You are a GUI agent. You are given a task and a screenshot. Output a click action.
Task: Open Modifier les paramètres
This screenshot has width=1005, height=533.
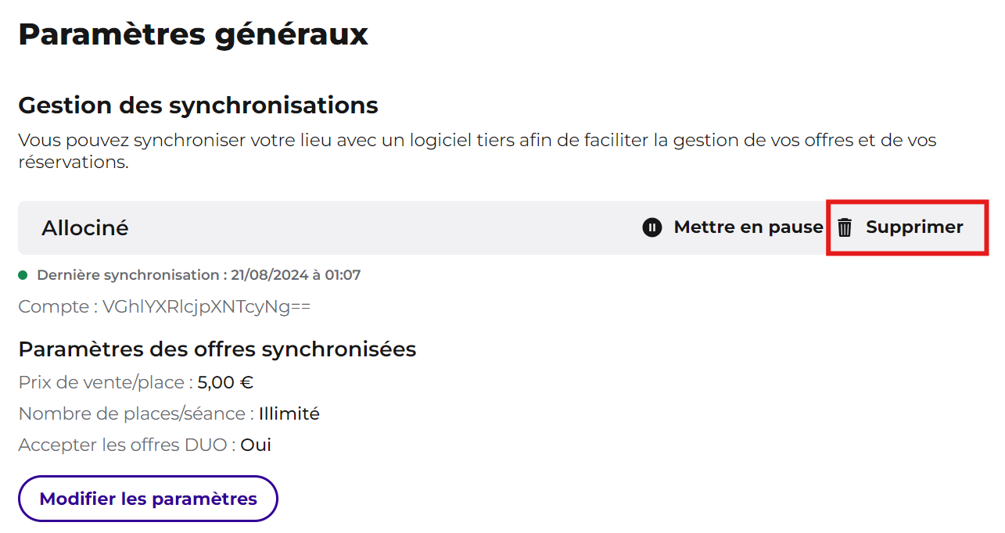(148, 499)
